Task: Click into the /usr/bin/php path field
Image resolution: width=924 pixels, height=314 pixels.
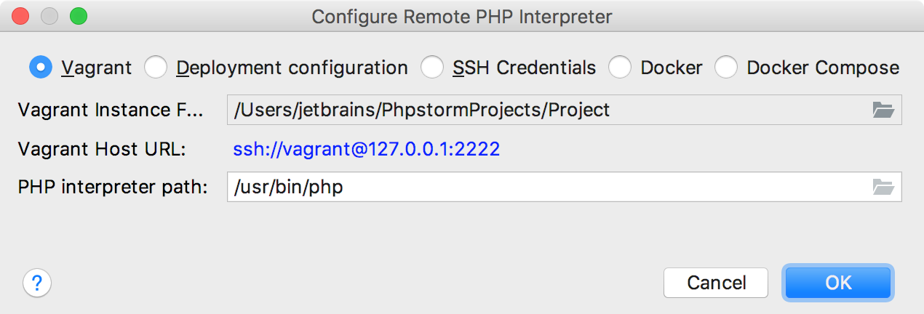Action: 546,187
